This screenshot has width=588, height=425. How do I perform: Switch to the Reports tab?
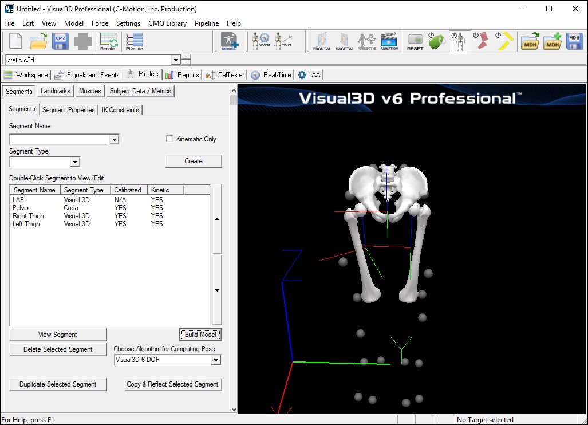(x=182, y=75)
